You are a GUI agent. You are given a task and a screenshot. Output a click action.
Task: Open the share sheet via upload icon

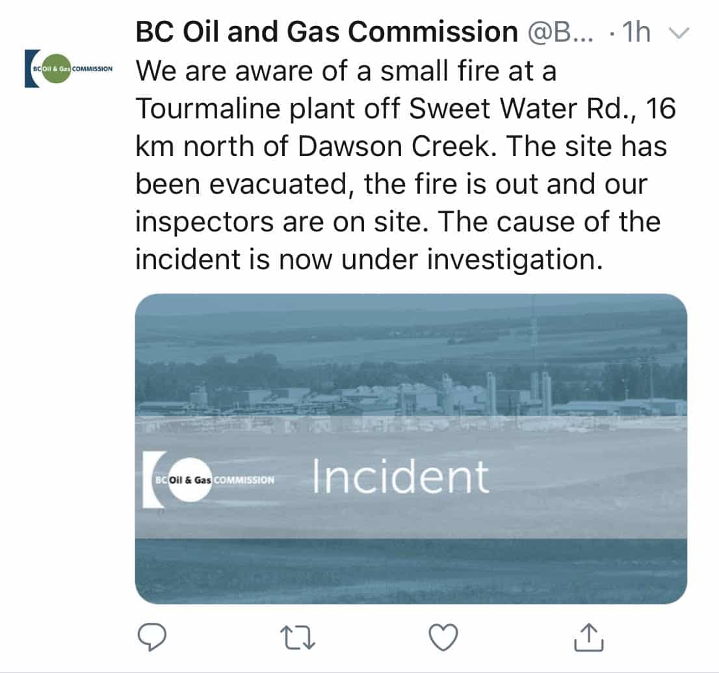pos(589,637)
